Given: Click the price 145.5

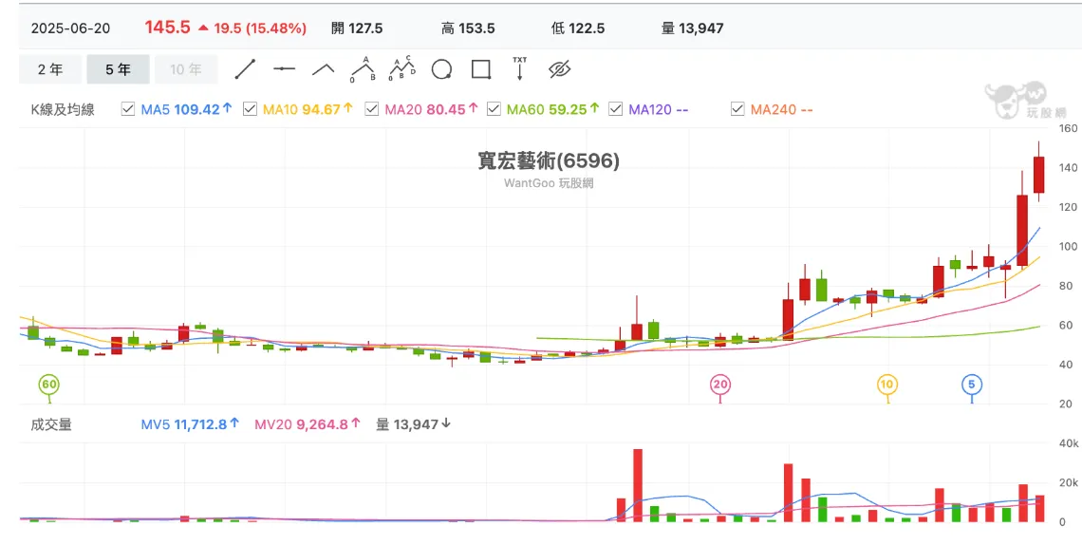Looking at the screenshot, I should 167,28.
